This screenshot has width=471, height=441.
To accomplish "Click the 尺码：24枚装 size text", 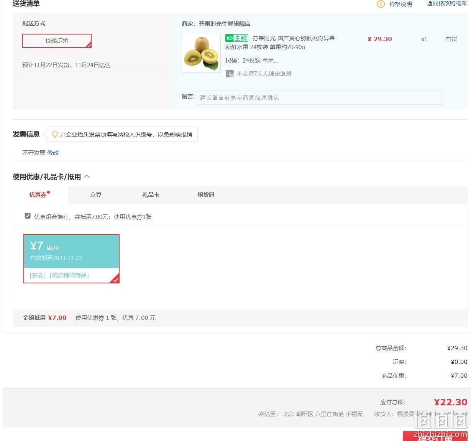I will point(252,61).
